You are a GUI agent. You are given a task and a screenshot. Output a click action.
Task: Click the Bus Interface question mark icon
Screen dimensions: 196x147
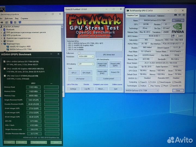(x=183, y=44)
